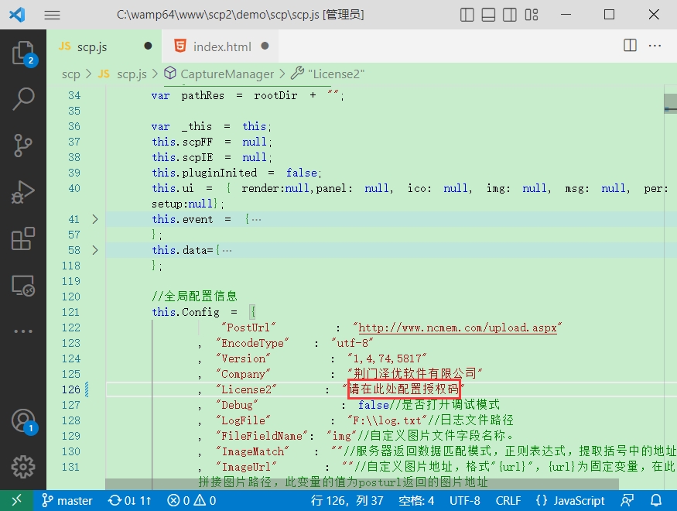Click the Accounts icon
Screen dimensions: 677x511
pyautogui.click(x=23, y=420)
